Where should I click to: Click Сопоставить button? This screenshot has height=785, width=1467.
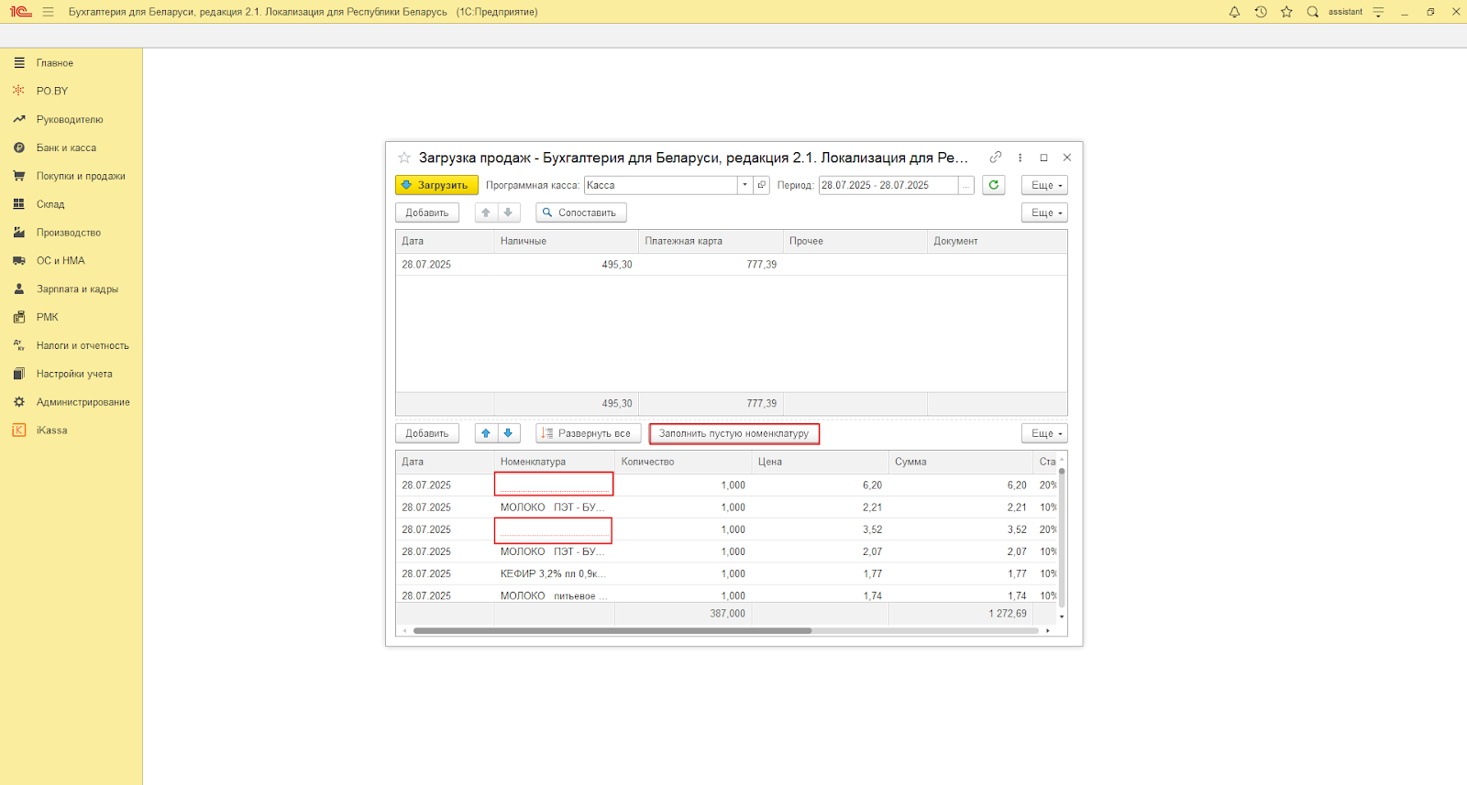581,213
